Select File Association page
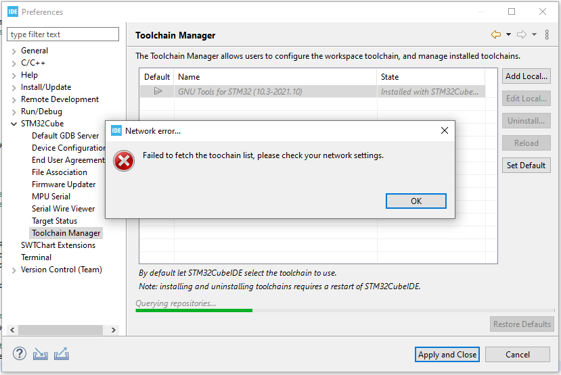Image resolution: width=561 pixels, height=375 pixels. 60,172
